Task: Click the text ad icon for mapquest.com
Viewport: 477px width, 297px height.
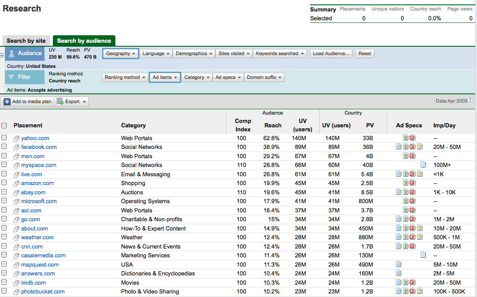Action: click(x=399, y=265)
